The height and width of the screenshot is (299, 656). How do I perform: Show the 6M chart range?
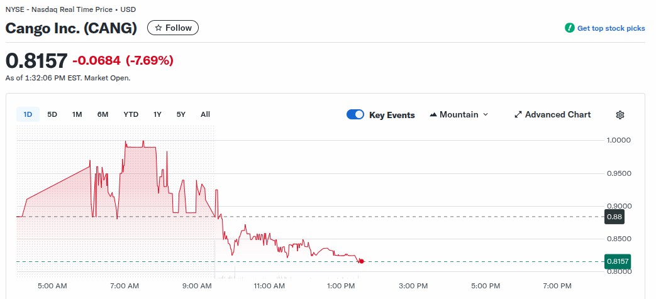[x=103, y=114]
